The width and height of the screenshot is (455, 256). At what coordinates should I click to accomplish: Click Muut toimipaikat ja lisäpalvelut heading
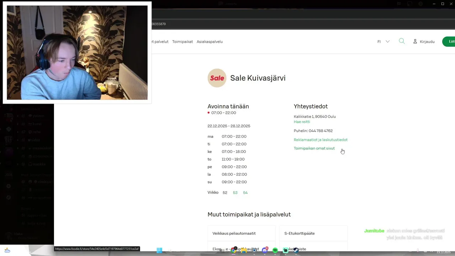[249, 214]
